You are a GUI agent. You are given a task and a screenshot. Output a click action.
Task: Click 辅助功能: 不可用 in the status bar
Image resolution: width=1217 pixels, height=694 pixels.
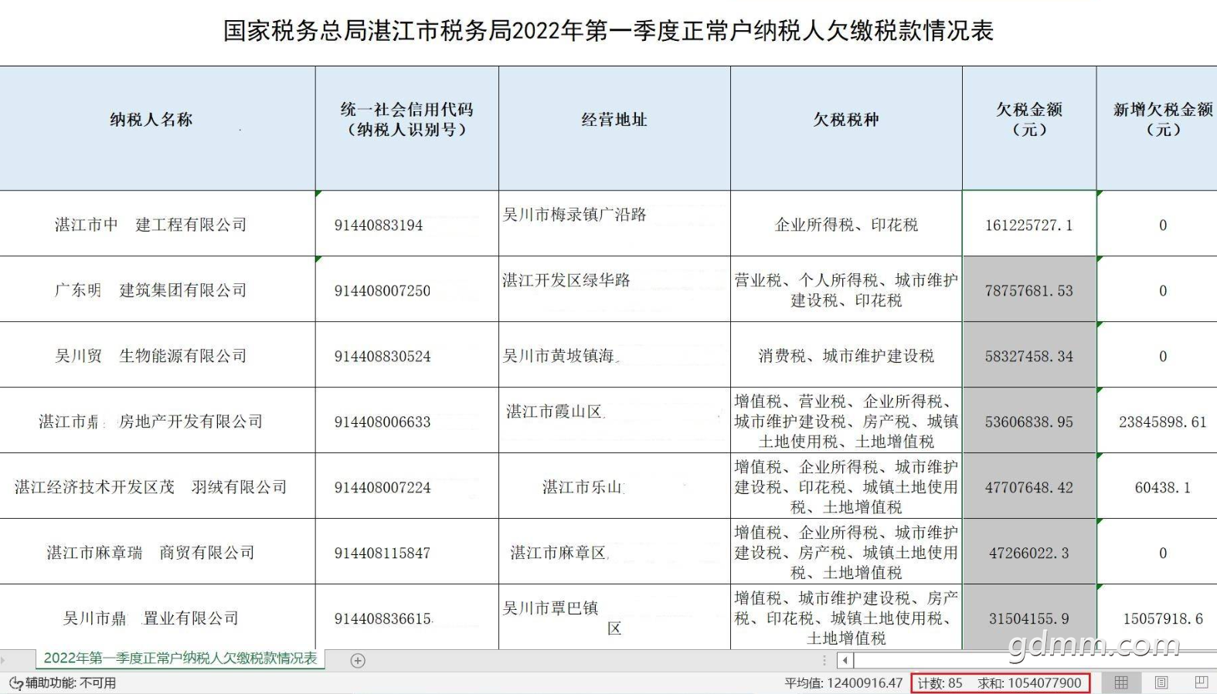coord(70,683)
